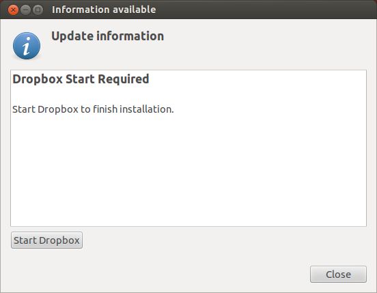377x293 pixels.
Task: Click the word 'installation' in the message
Action: (x=145, y=109)
